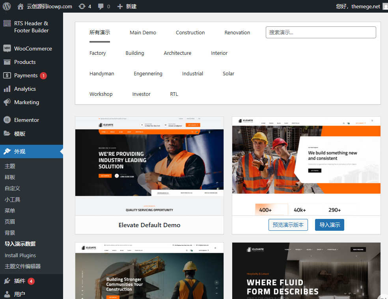Select the Interior filter tab

(219, 53)
